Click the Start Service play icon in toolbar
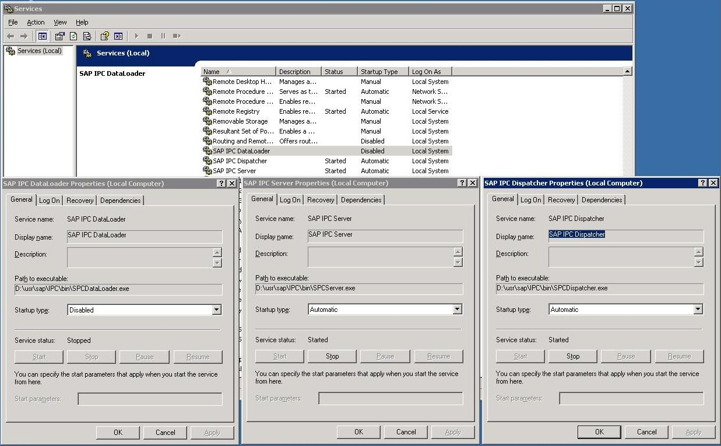Screen dimensions: 721x446 (136, 36)
